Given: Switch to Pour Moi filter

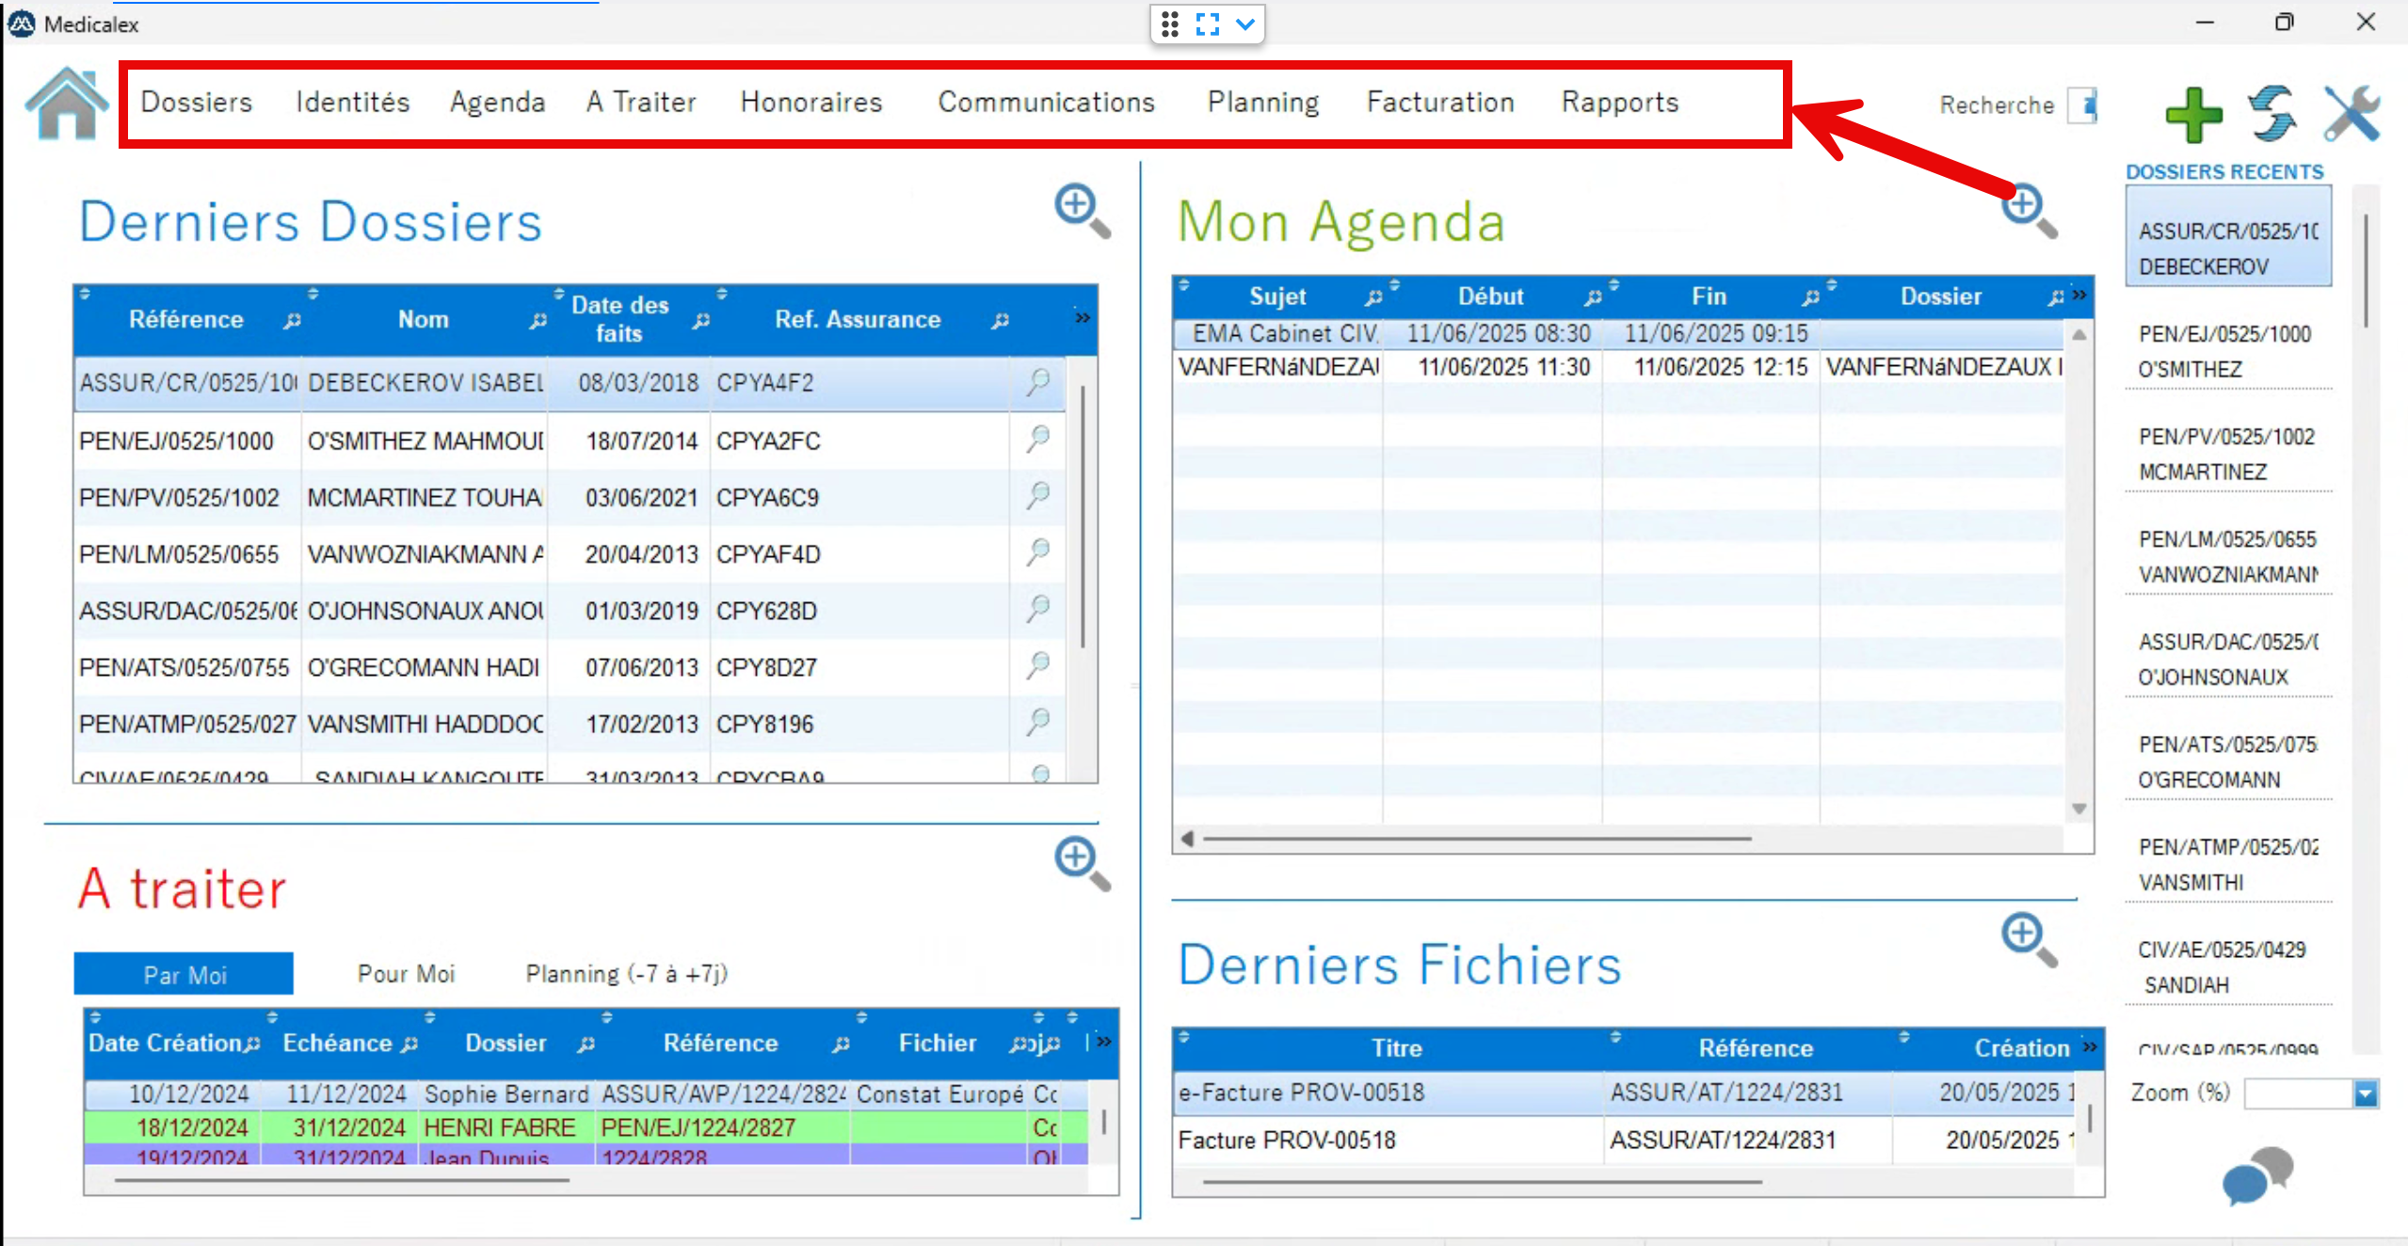Looking at the screenshot, I should pos(406,974).
